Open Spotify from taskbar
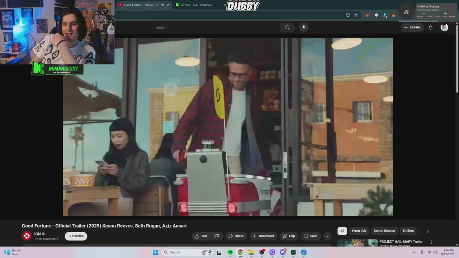The width and height of the screenshot is (459, 258). click(x=230, y=252)
